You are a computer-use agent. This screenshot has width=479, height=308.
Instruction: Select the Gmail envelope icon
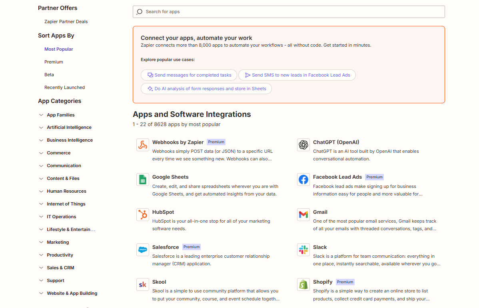pyautogui.click(x=303, y=215)
